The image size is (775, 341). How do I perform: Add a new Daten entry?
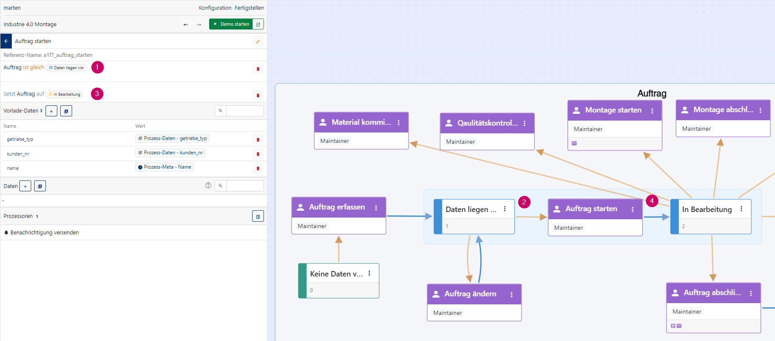click(25, 186)
